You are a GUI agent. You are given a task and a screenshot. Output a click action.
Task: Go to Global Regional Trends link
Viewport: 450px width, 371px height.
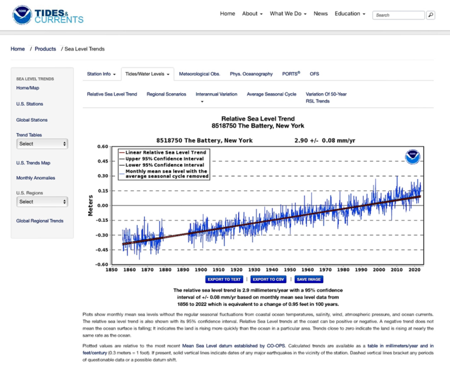[39, 221]
